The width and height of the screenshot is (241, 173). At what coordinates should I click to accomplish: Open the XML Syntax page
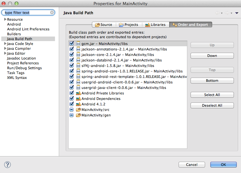(17, 78)
